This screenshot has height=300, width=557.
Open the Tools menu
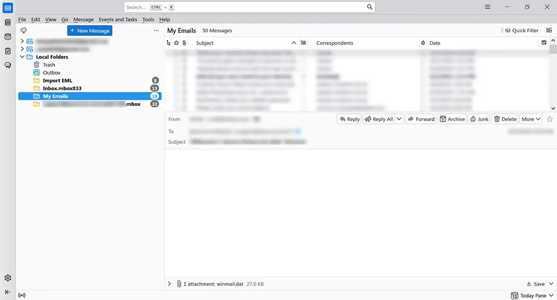tap(148, 20)
